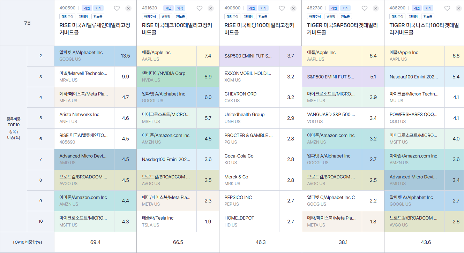The image size is (464, 253).
Task: Open the RISE 미국AI밸류체인데일리고정커버드콜 ETF page
Action: point(95,29)
